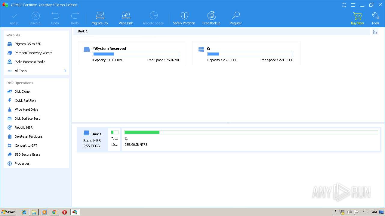
Task: Show hidden system tray icons
Action: coord(335,212)
